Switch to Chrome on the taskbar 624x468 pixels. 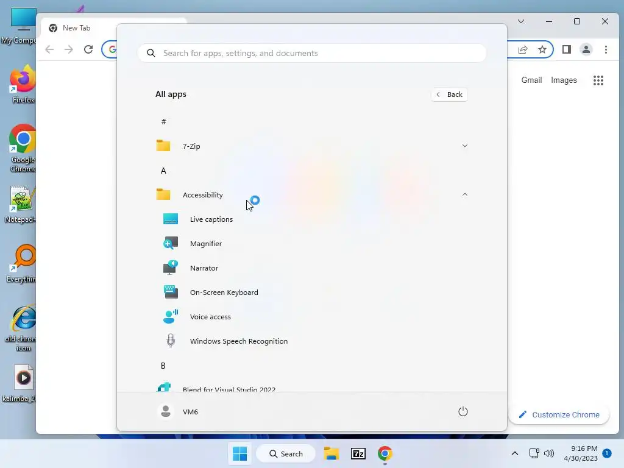coord(385,453)
